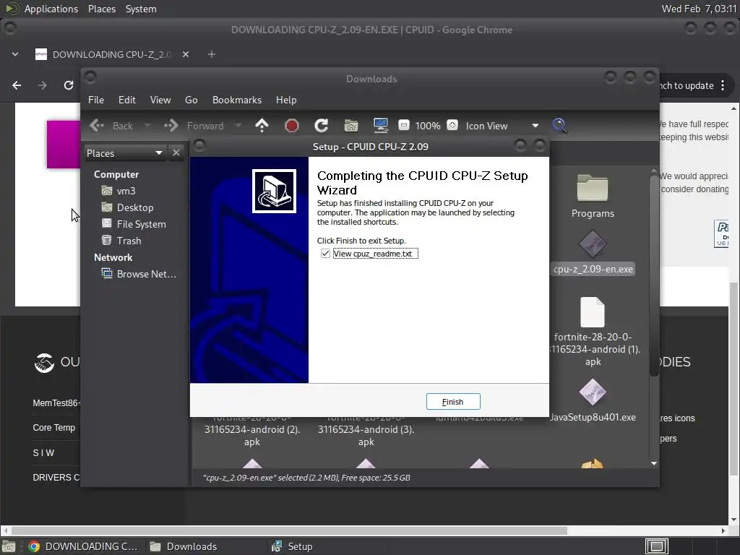Click Chrome back navigation arrow
Screen dimensions: 740x555
pos(17,85)
